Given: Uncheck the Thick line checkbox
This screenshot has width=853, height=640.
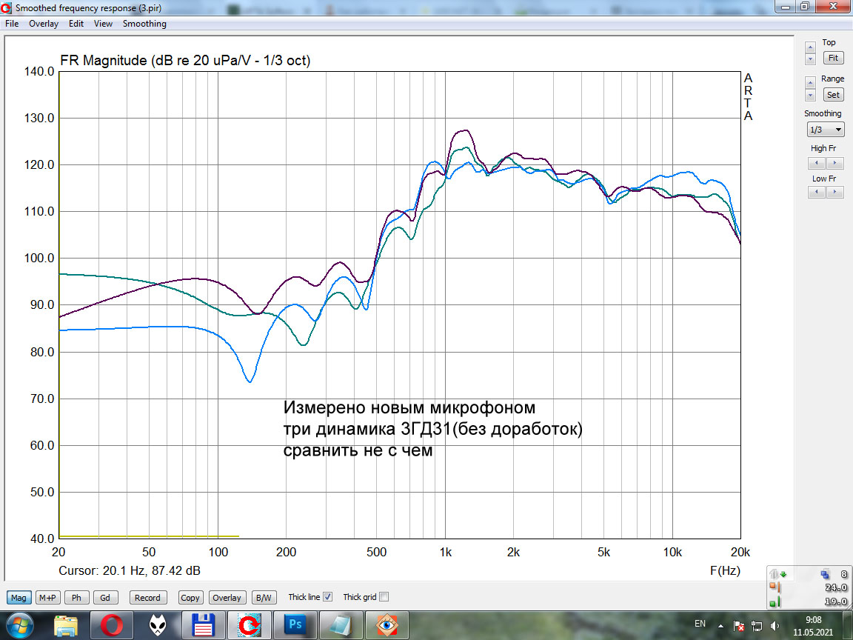Looking at the screenshot, I should (327, 597).
